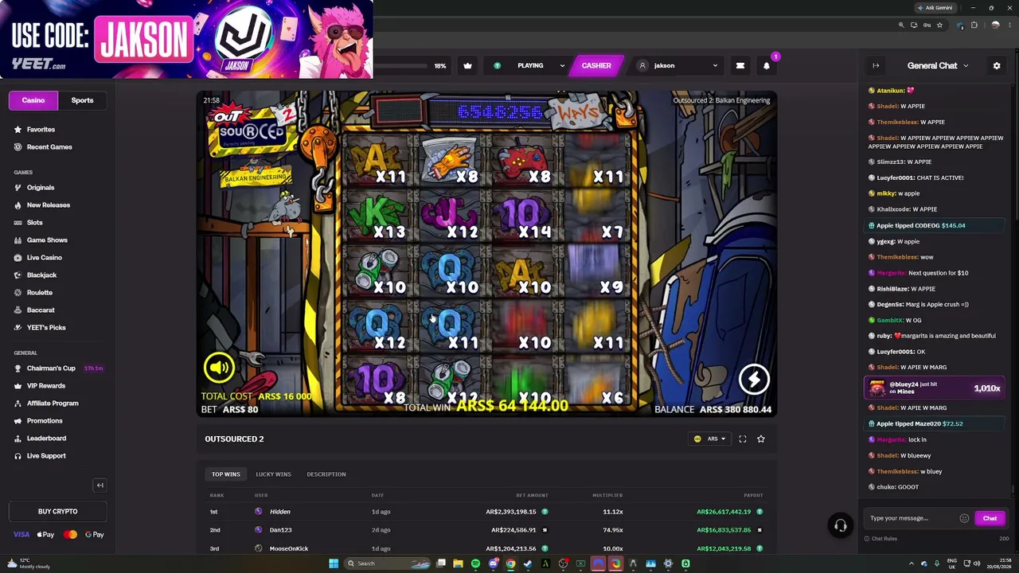Open Baccarat games
The height and width of the screenshot is (573, 1019).
pos(41,310)
